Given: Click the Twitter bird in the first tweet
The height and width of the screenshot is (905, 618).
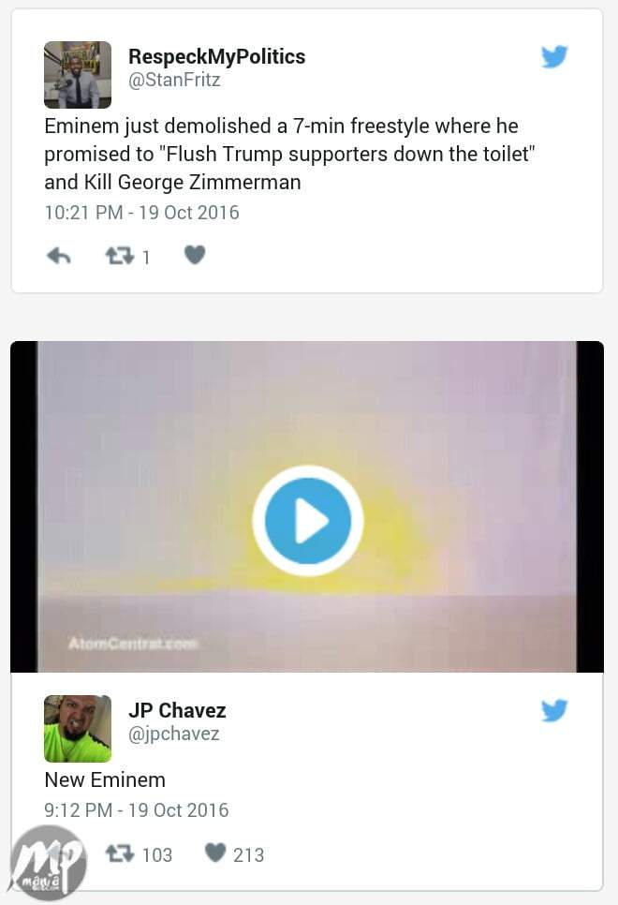Looking at the screenshot, I should 554,56.
